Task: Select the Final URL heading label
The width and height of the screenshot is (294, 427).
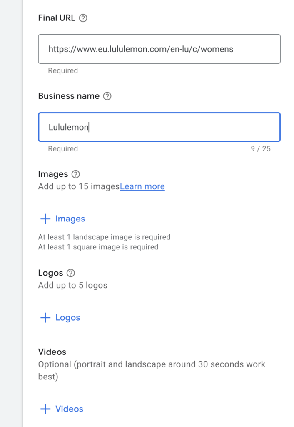Action: pyautogui.click(x=57, y=18)
